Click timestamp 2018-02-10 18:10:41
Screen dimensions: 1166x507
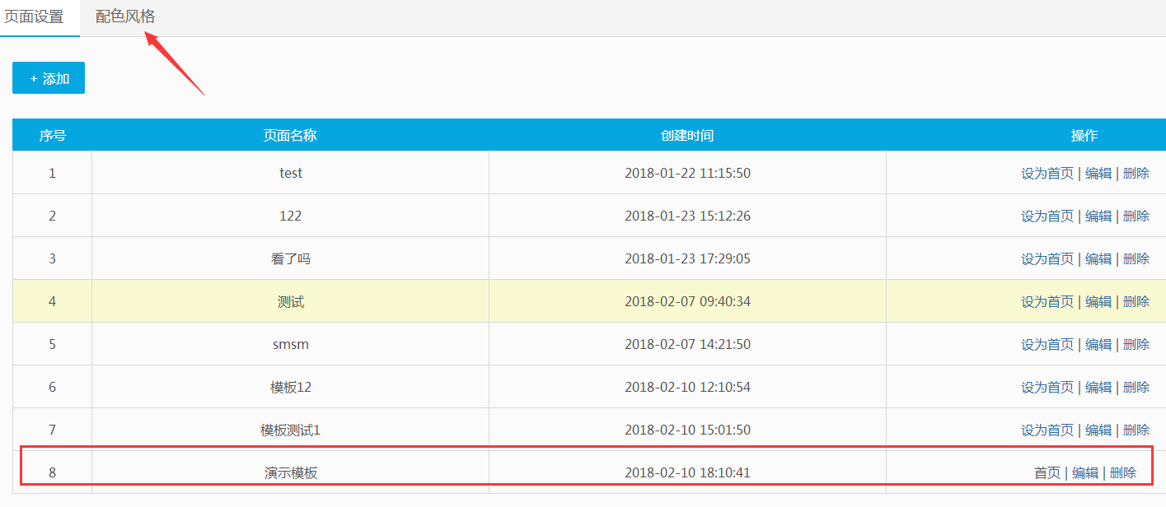(687, 472)
